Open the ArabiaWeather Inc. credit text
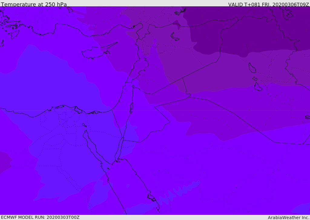310x220 pixels. coord(289,218)
